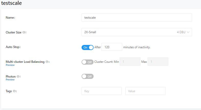Enable the Multi-cluster Load Balancing toggle
Viewport: 201px width, 110px height.
point(87,62)
